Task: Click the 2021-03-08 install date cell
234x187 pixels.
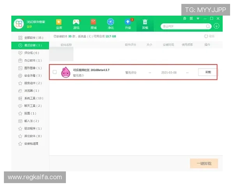Action: pos(169,72)
